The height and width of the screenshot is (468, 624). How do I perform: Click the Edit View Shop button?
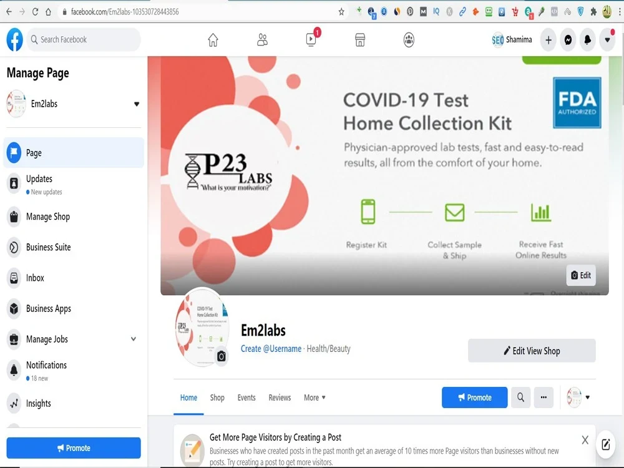[532, 351]
